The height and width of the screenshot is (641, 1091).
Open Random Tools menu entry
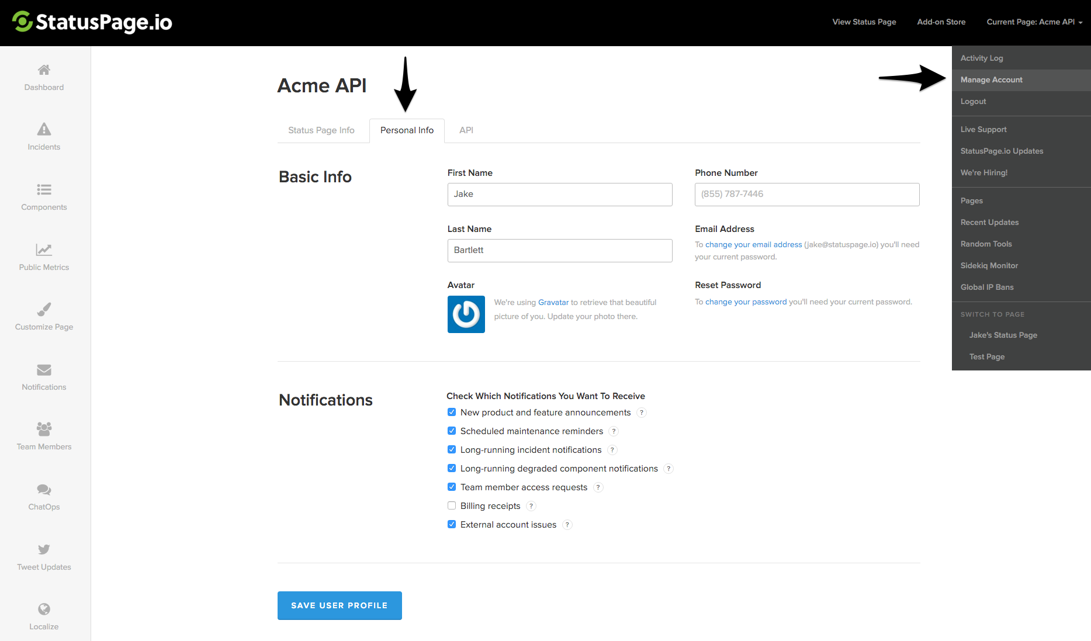click(1021, 244)
